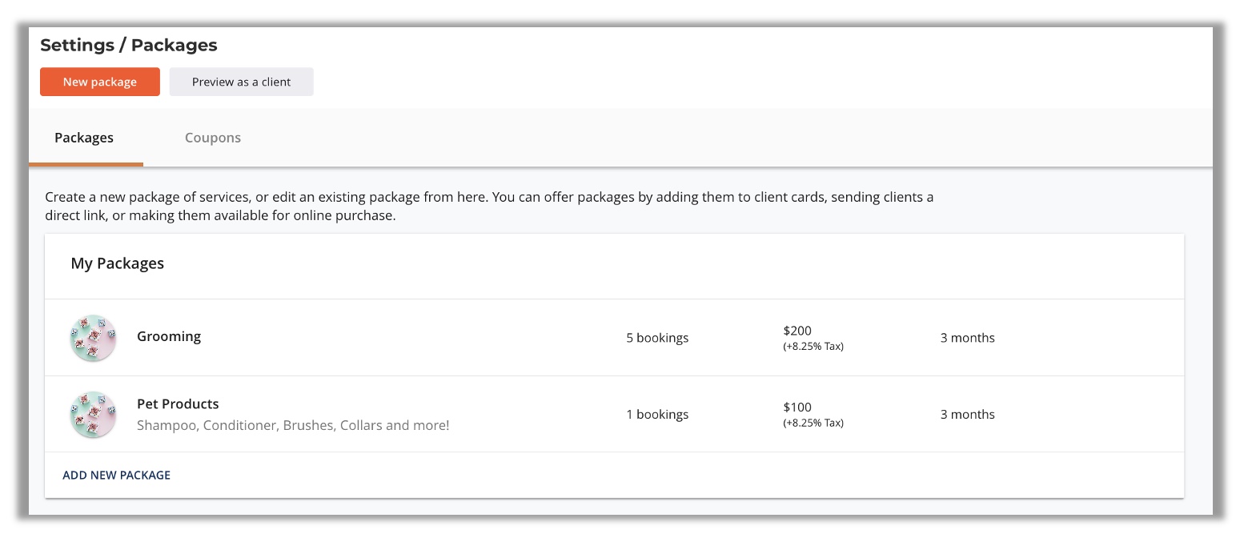1244x538 pixels.
Task: Click the My Packages section header
Action: (118, 263)
